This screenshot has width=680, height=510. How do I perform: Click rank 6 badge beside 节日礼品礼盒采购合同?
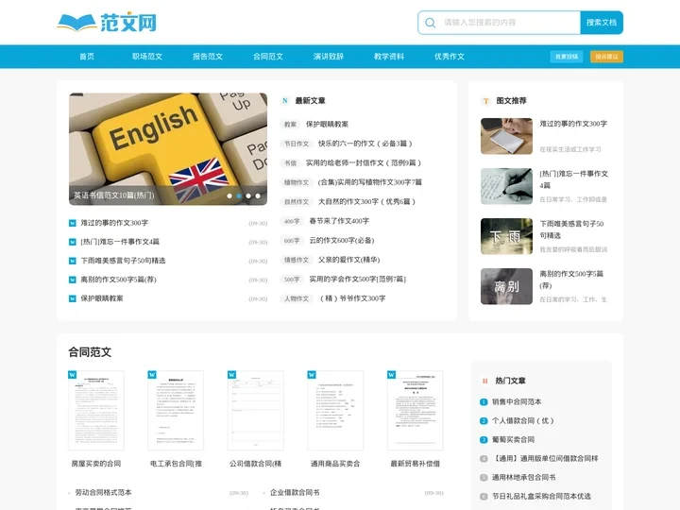(x=484, y=497)
